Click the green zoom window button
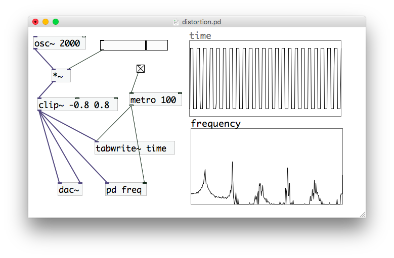 [x=56, y=22]
